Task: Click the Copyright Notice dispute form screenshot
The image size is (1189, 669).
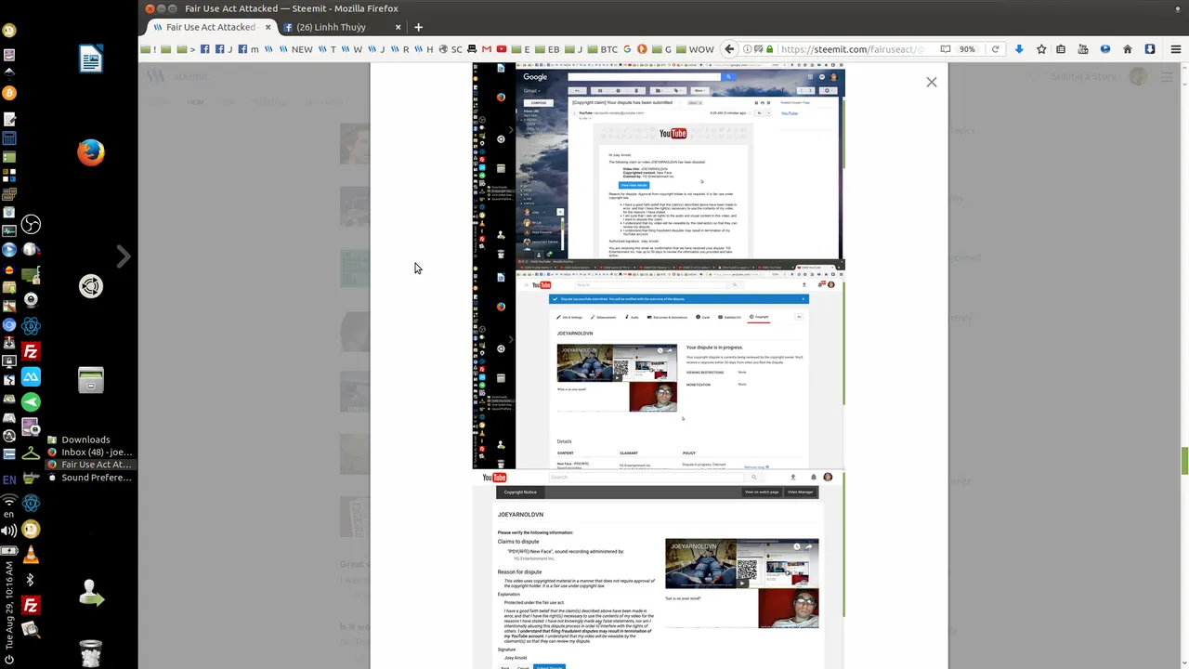Action: [x=659, y=570]
